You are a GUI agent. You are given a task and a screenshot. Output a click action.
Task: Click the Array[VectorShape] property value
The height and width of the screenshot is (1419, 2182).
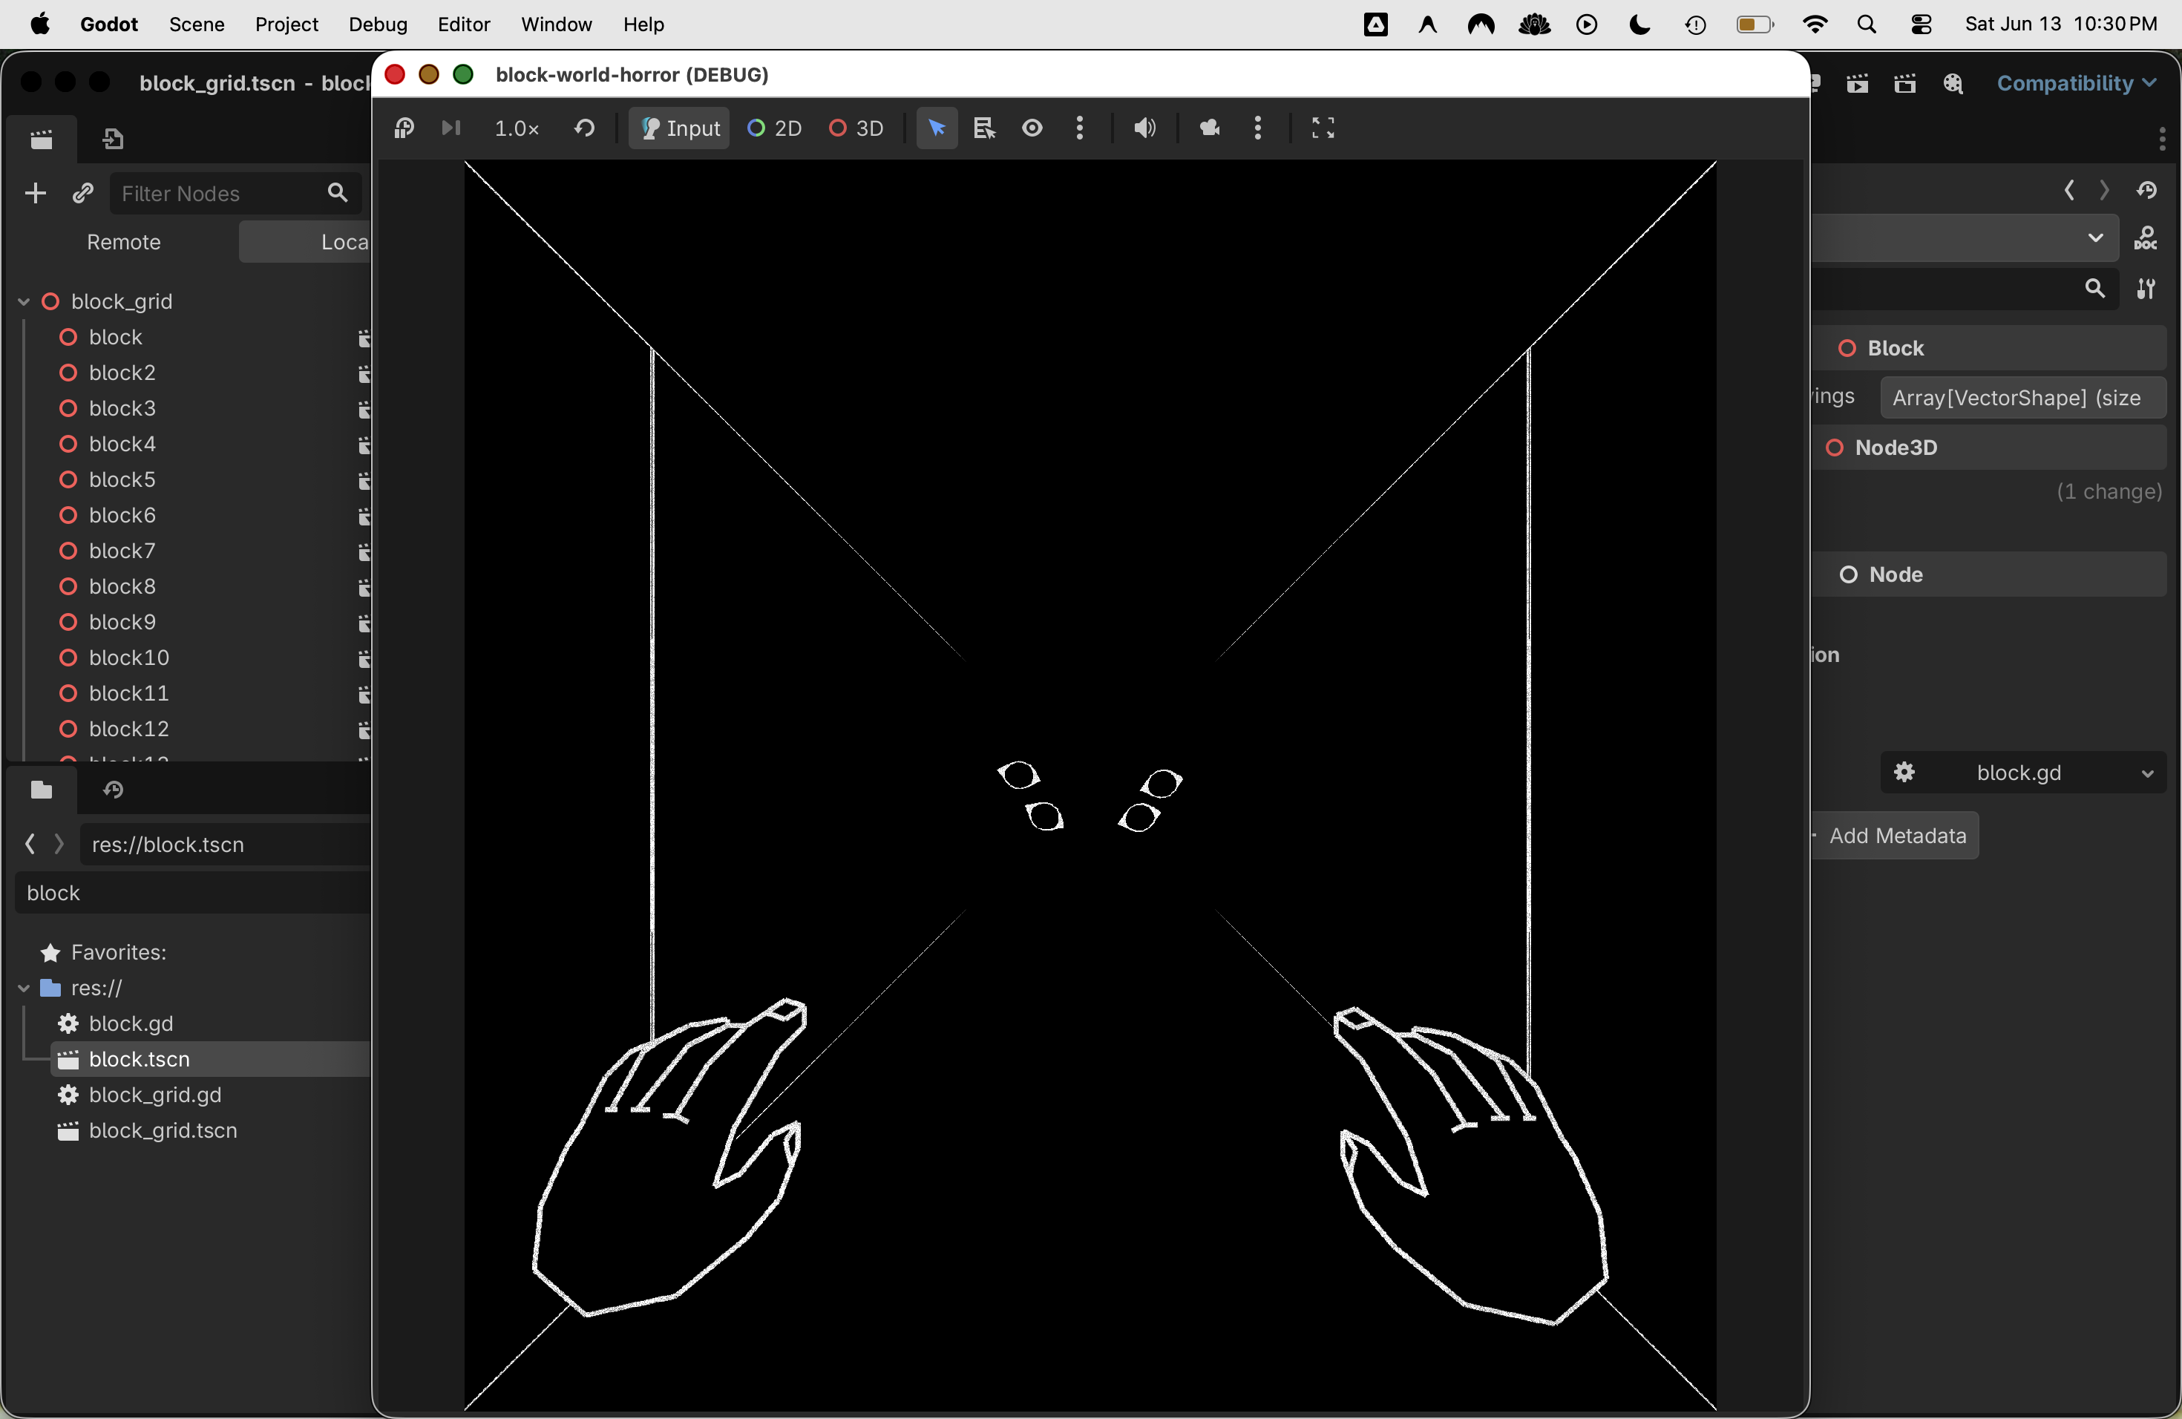pyautogui.click(x=2023, y=398)
